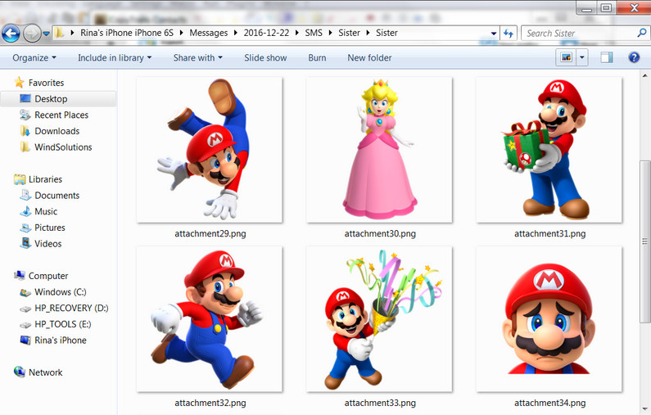
Task: Select the attachment31.png gift thumbnail
Action: click(x=549, y=150)
